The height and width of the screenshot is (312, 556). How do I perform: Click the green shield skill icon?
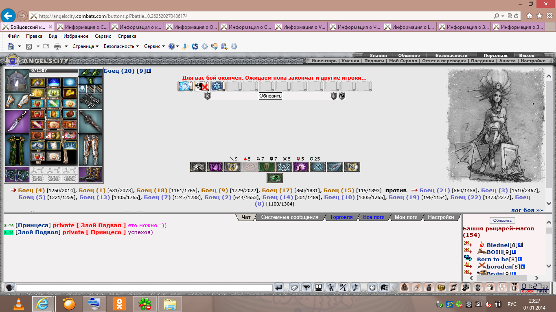pos(267,167)
